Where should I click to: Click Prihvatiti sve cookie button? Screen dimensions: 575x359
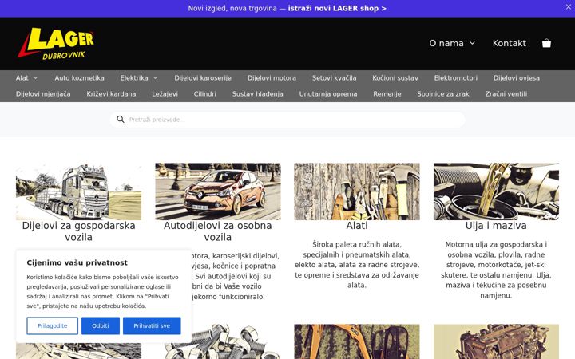[x=152, y=325]
